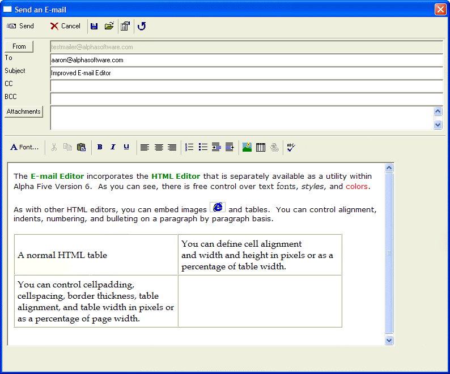The width and height of the screenshot is (450, 374).
Task: Click the Send button
Action: [x=20, y=26]
